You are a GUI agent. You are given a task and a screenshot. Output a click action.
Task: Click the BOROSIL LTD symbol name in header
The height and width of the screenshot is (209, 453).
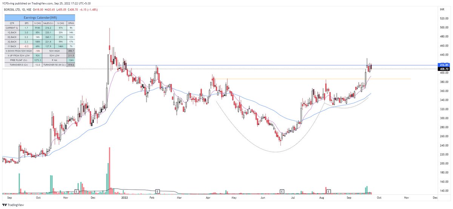tap(13, 11)
